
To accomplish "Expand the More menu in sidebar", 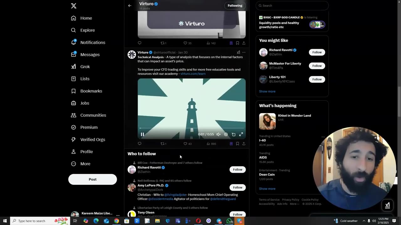I will click(x=81, y=164).
